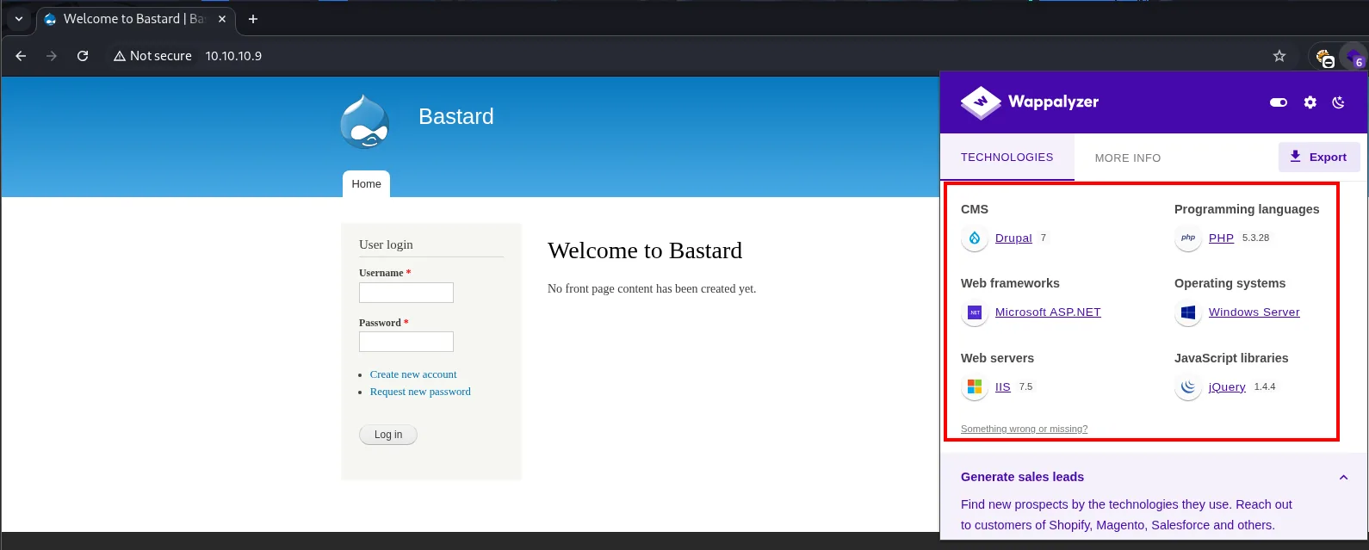Click the Not secure site info indicator
1369x550 pixels.
(x=152, y=56)
